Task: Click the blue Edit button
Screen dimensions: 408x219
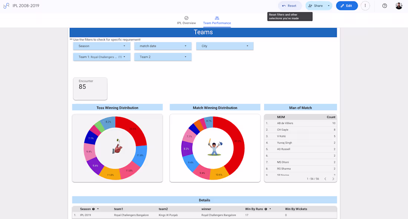Action: coord(346,6)
